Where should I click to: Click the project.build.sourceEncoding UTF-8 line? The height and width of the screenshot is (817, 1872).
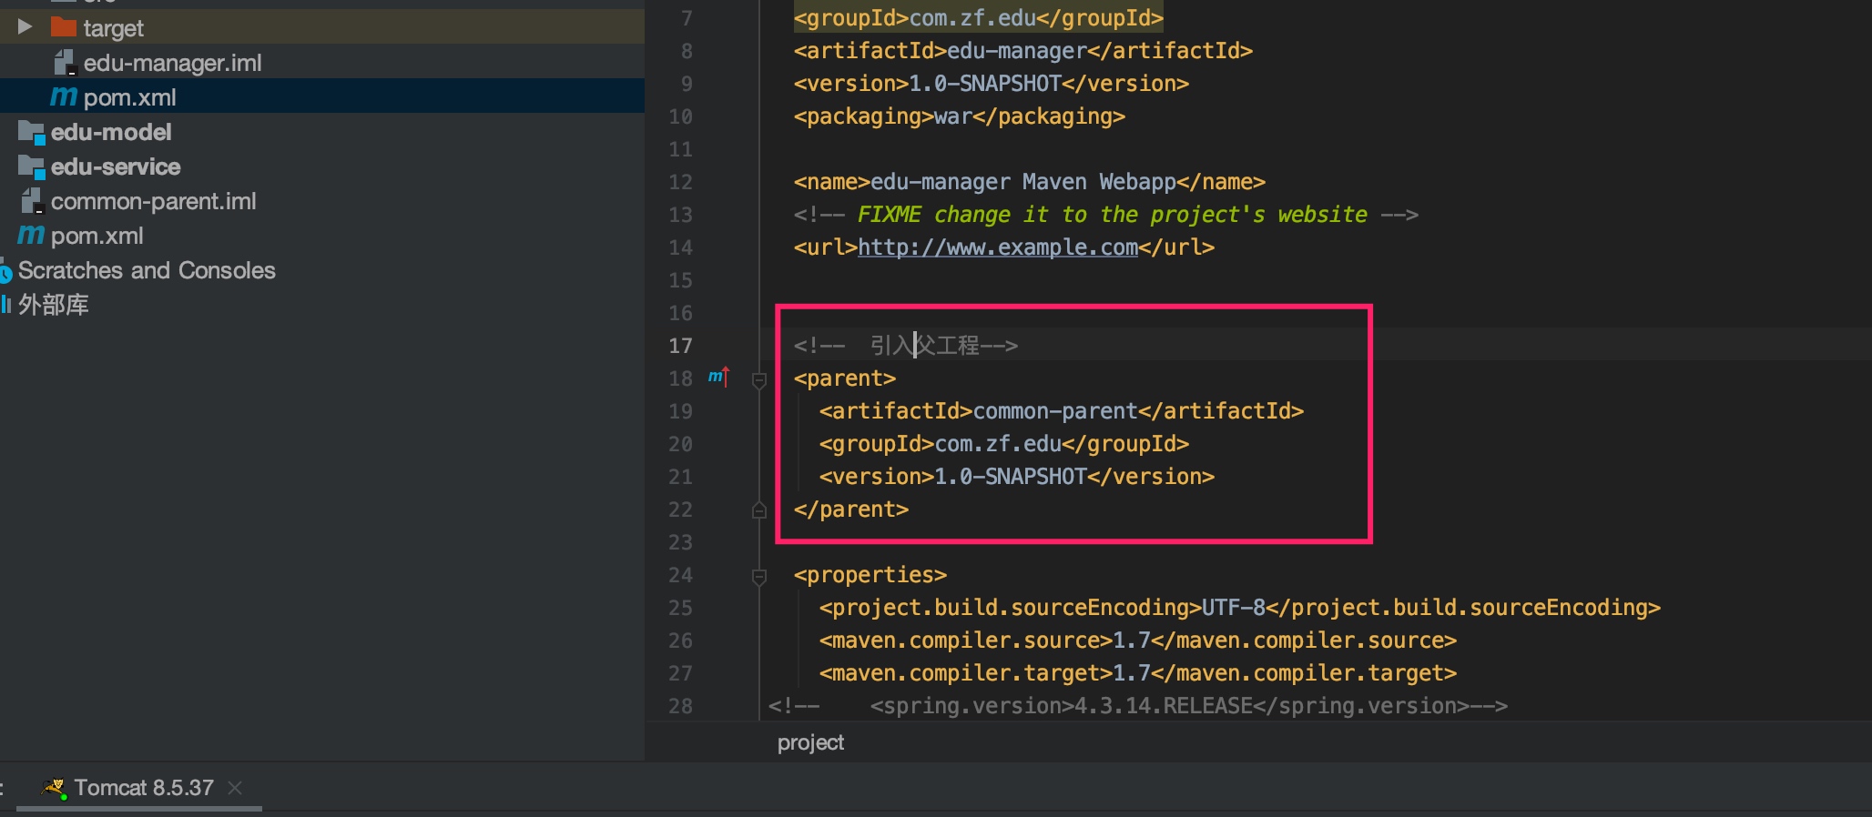tap(1240, 608)
